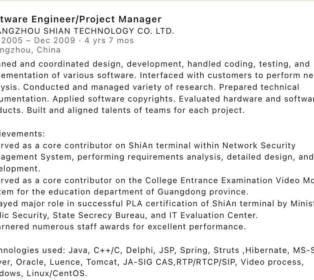Click "Java" in the technologies list
The image size is (314, 280).
(78, 250)
